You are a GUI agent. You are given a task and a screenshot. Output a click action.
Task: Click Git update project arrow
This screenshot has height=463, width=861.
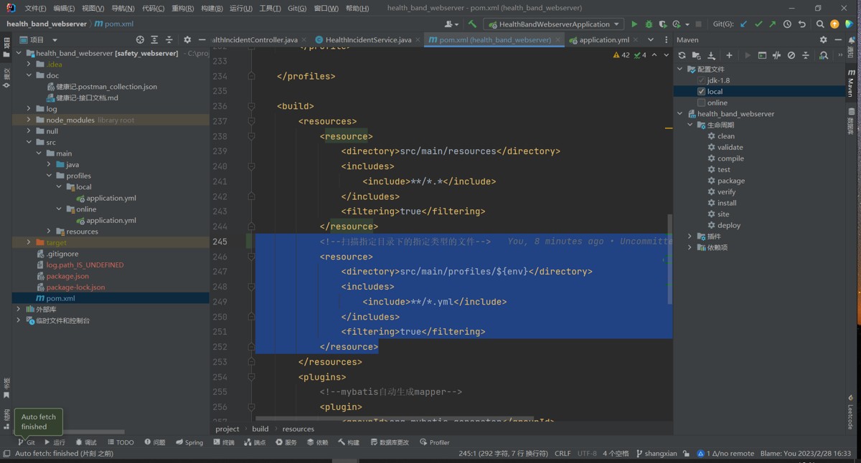(x=743, y=24)
